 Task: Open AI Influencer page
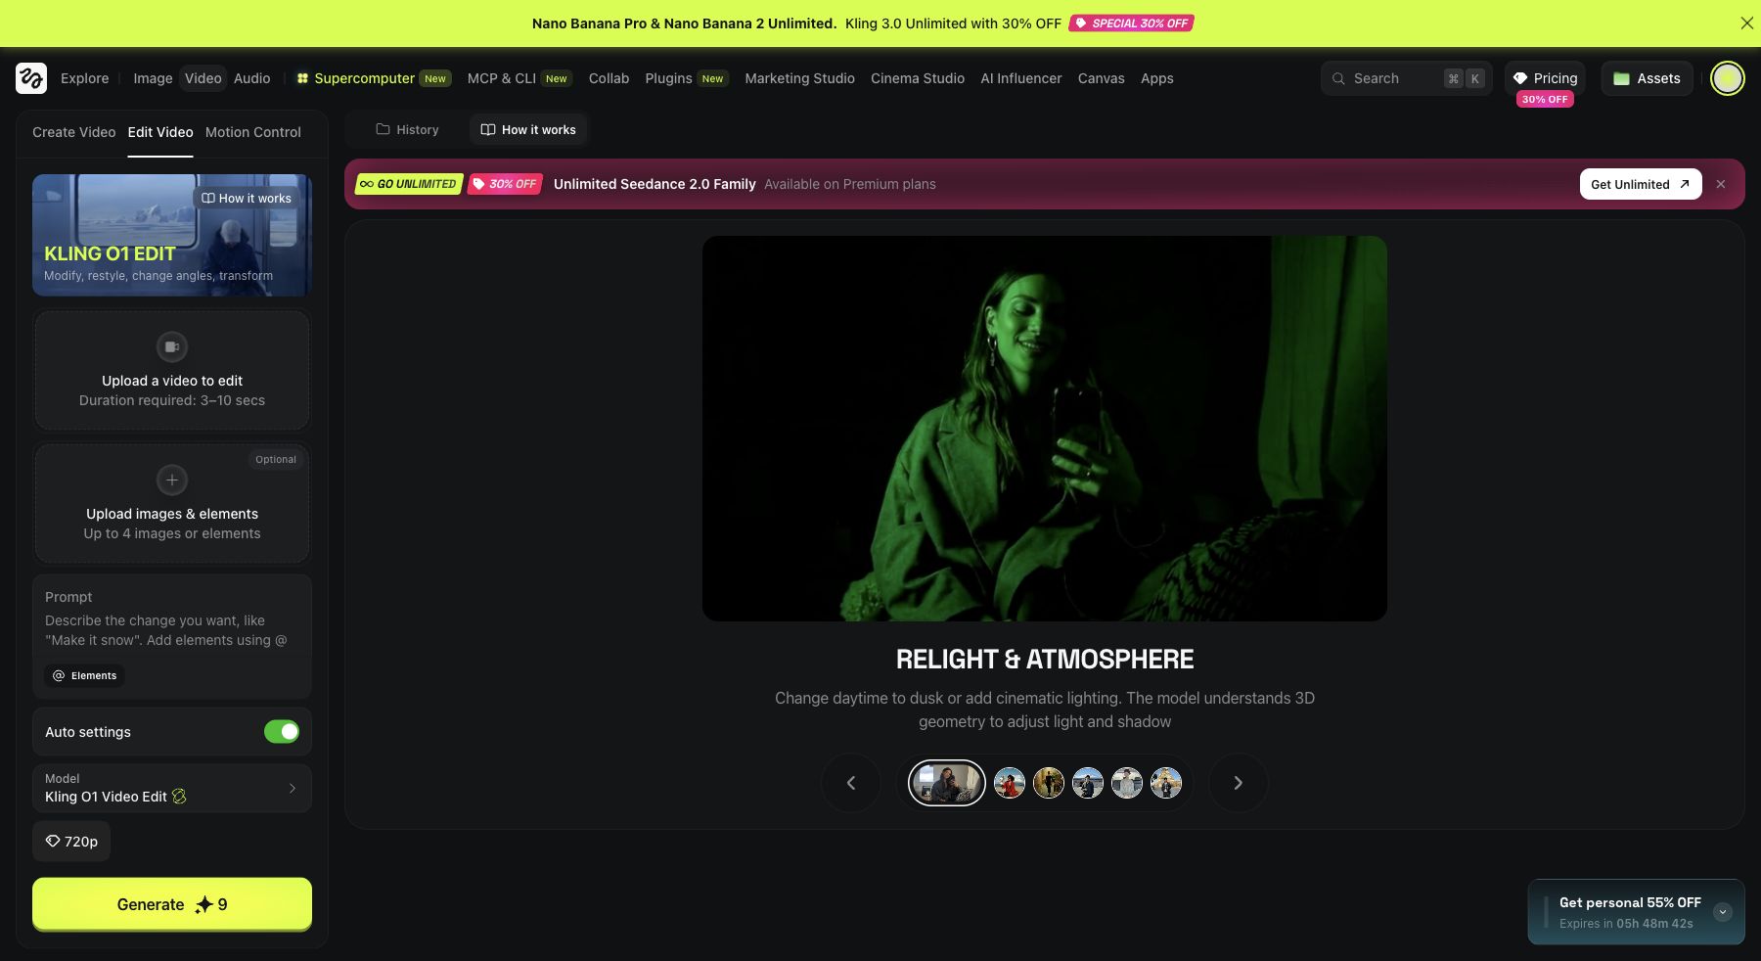click(1021, 78)
